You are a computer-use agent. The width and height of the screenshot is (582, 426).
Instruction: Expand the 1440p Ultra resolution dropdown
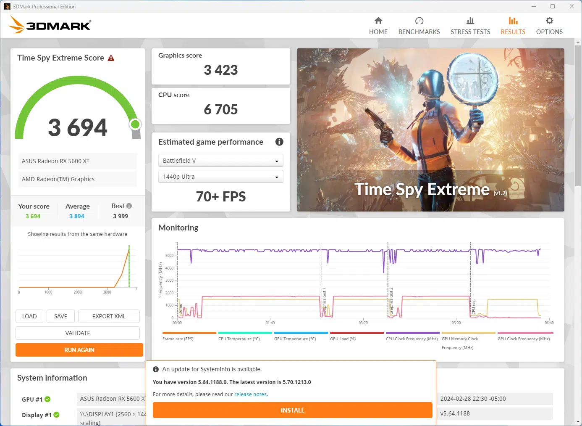coord(220,177)
